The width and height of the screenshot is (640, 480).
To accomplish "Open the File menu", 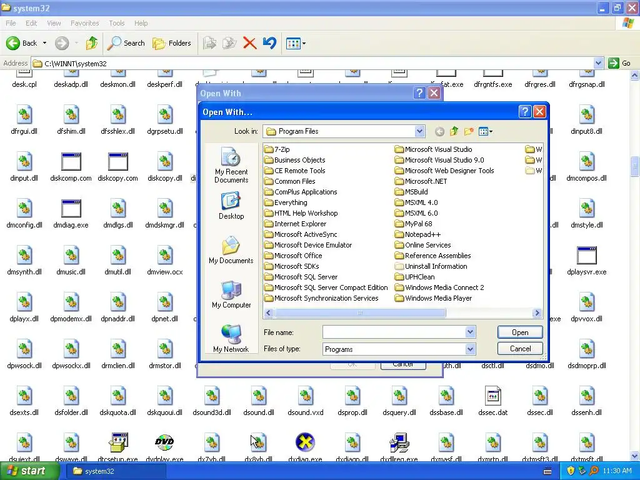I will (11, 23).
